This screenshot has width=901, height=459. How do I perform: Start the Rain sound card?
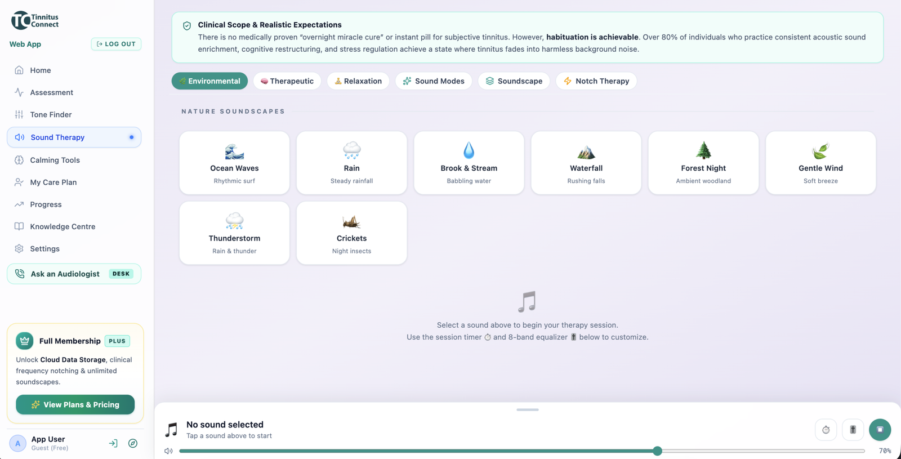tap(351, 163)
